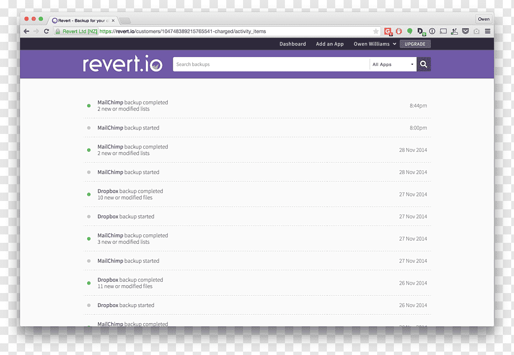Open MailChimp backup started at 8:00pm
This screenshot has width=514, height=355.
click(x=257, y=128)
